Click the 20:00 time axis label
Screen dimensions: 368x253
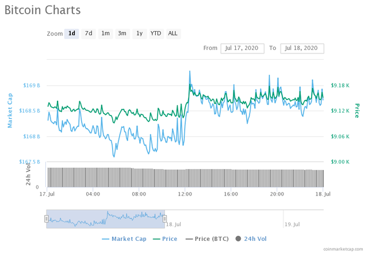point(277,194)
